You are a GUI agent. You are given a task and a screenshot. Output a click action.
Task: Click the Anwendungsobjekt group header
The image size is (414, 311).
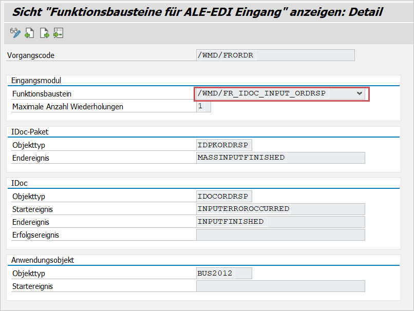[43, 260]
